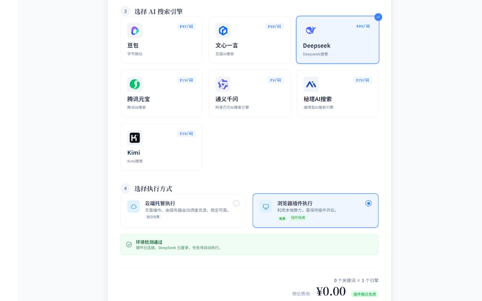Click the 云端托管执行 option title
This screenshot has height=301, width=482.
click(160, 203)
